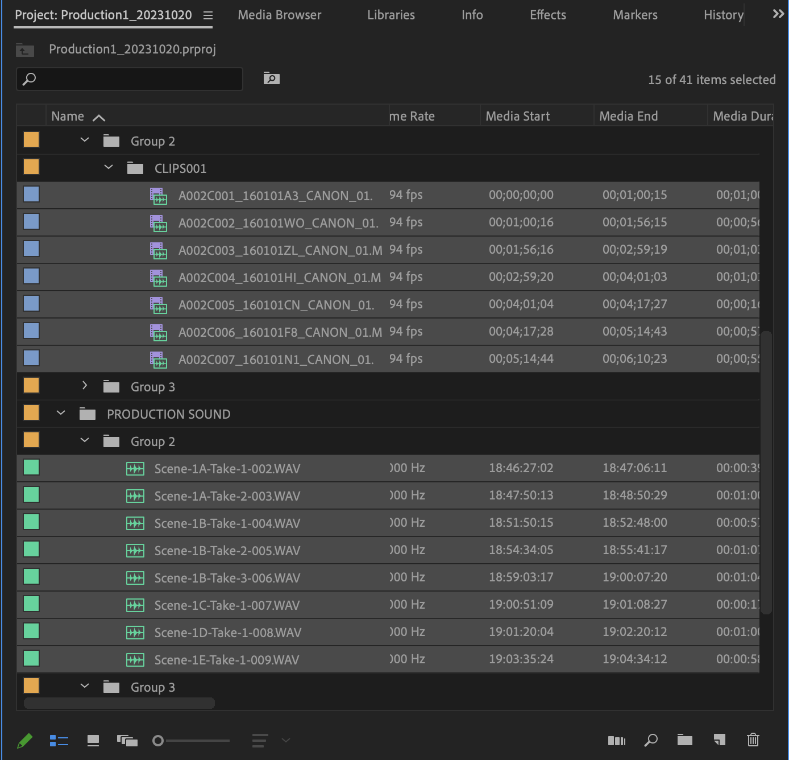Open the Project panel menu icon

click(208, 15)
